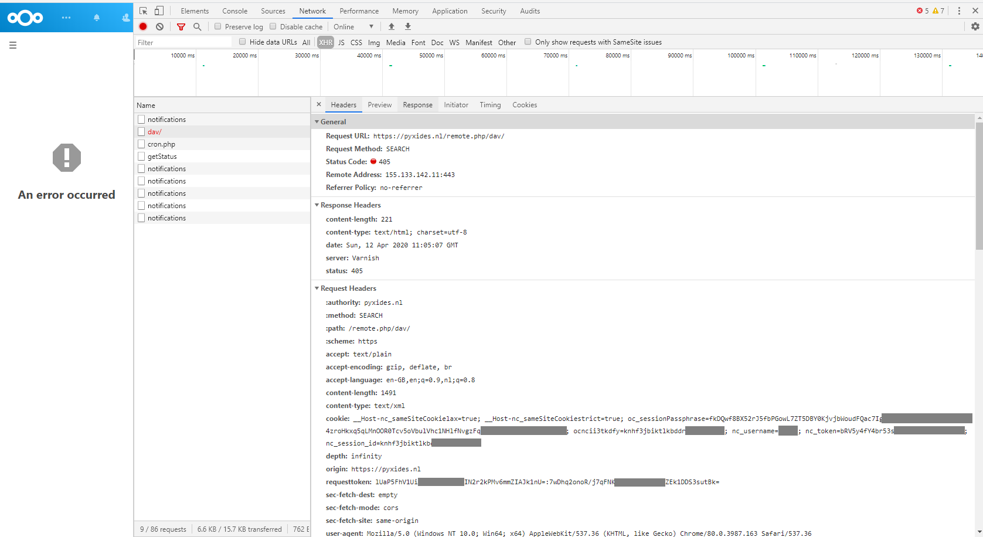Filter requests by Doc

[x=437, y=42]
